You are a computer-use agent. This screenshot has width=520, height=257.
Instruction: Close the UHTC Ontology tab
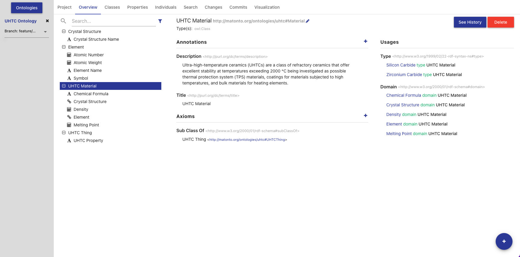point(47,21)
